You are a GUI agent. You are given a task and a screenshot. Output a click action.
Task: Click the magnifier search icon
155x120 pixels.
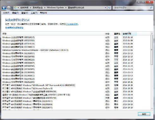(151, 8)
